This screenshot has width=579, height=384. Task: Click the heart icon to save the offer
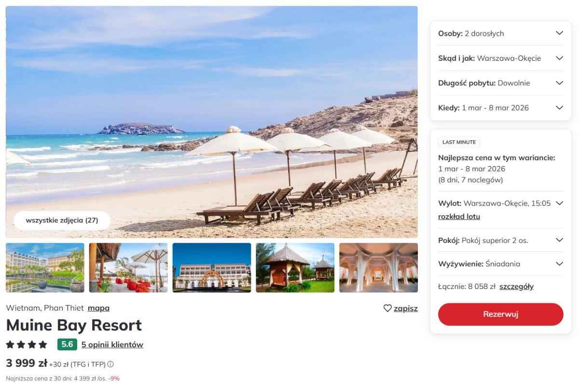387,308
